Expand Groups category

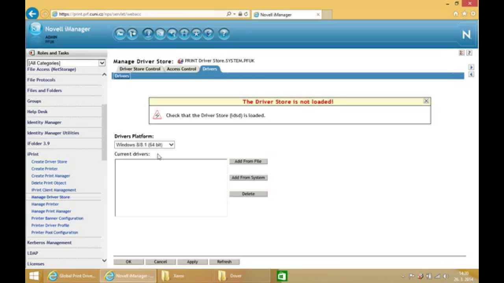pos(34,101)
